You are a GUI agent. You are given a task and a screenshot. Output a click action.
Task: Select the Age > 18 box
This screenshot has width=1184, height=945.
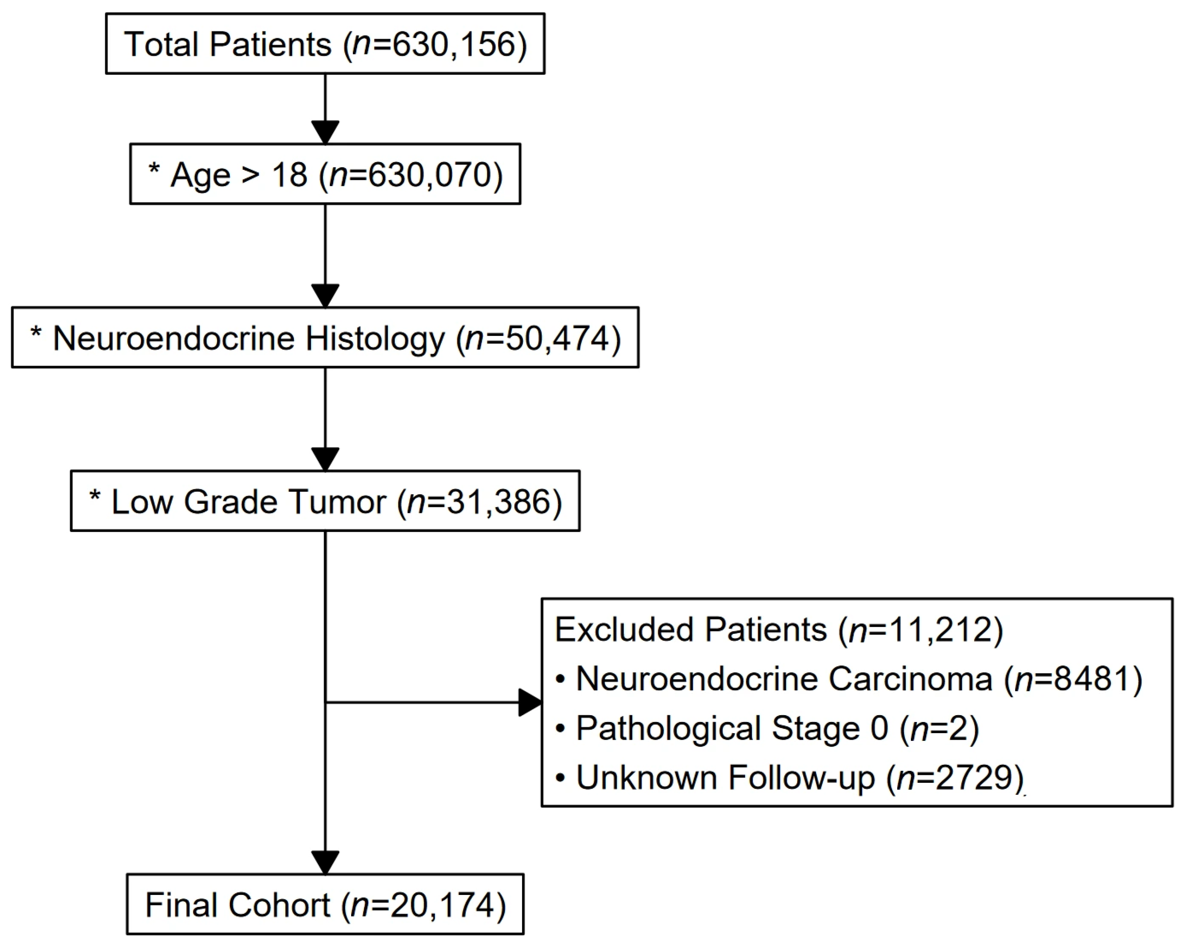pos(325,174)
